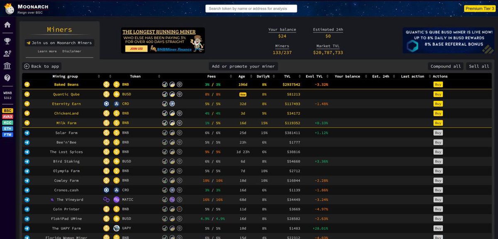
Task: Open Coin Printer shield icon
Action: point(180,209)
